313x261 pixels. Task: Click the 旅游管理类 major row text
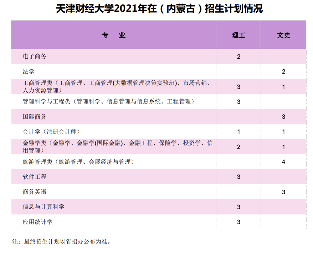78,162
